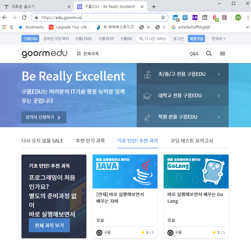The width and height of the screenshot is (251, 242).
Task: Go to 구름IDE
Action: [126, 39]
